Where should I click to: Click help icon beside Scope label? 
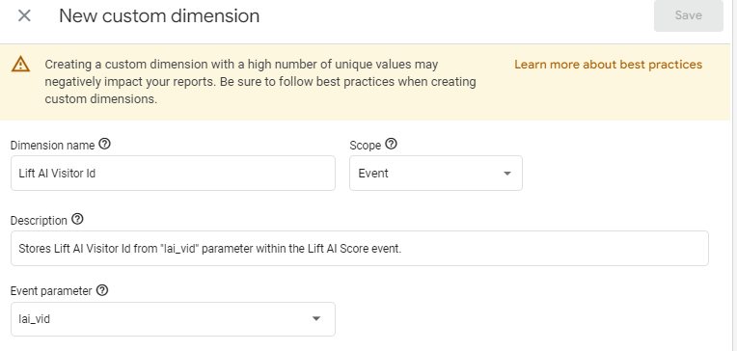coord(391,144)
